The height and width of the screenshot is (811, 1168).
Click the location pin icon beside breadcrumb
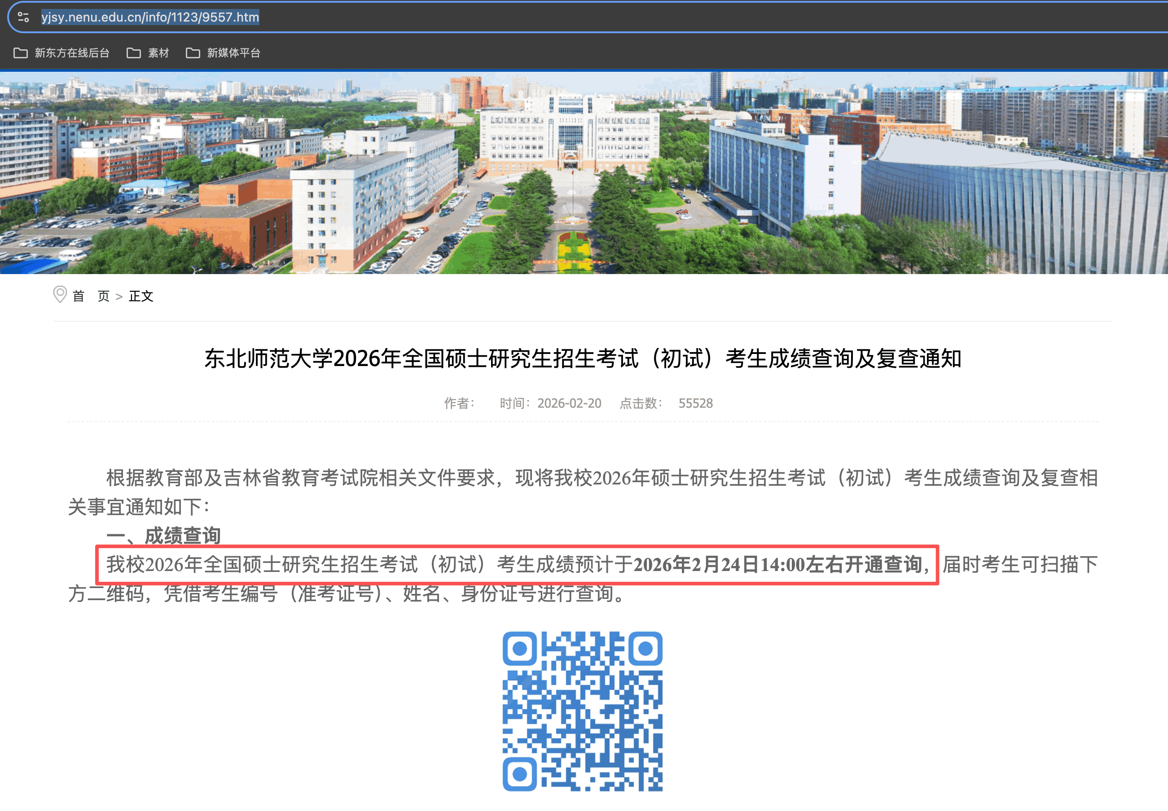60,295
